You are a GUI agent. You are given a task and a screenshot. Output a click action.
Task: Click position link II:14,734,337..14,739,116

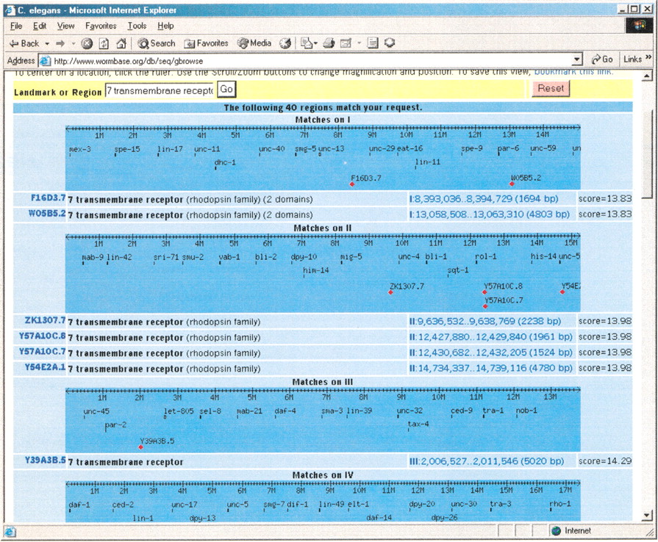tap(491, 368)
